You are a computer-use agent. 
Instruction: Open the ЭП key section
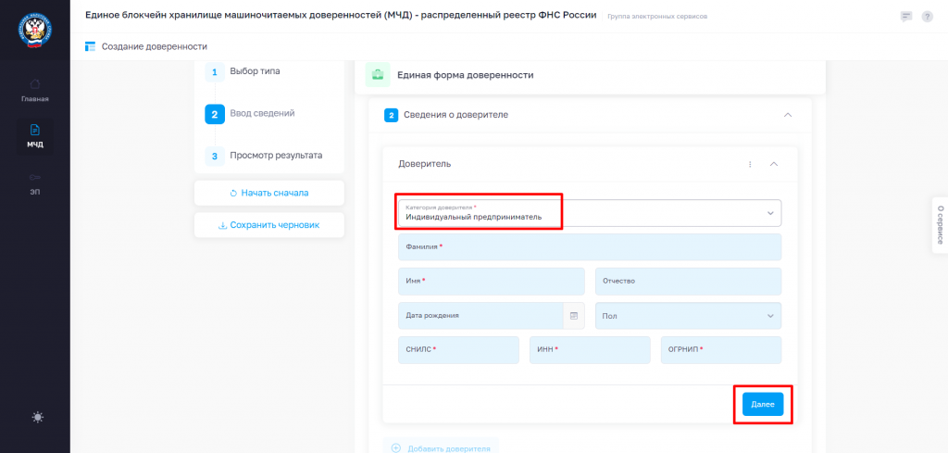tap(35, 183)
